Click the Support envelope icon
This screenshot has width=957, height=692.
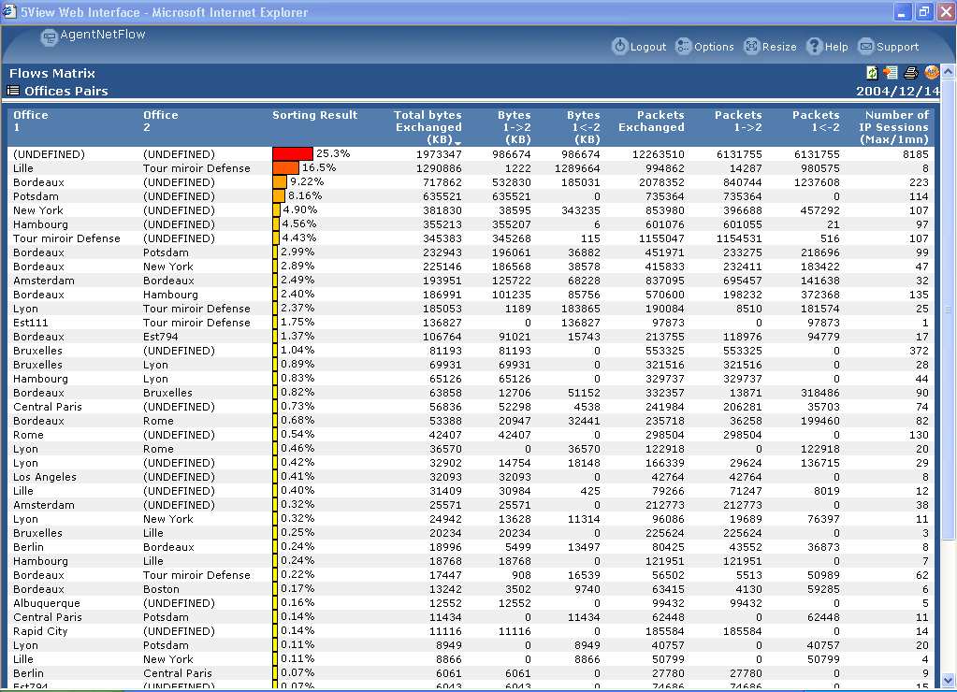[866, 47]
